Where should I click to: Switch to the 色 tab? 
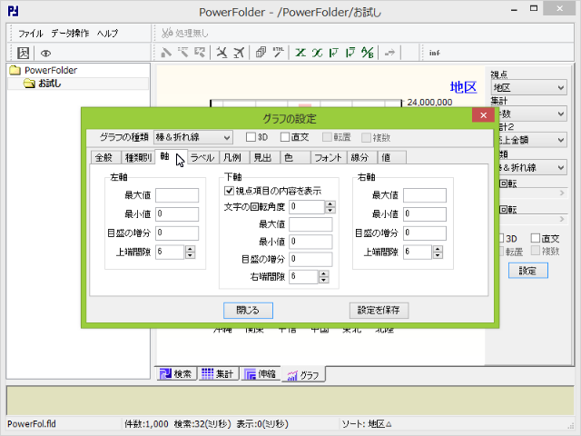click(295, 157)
